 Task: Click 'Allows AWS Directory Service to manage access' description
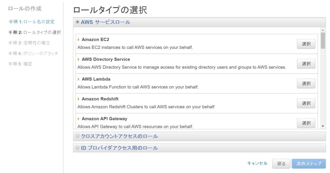point(182,67)
